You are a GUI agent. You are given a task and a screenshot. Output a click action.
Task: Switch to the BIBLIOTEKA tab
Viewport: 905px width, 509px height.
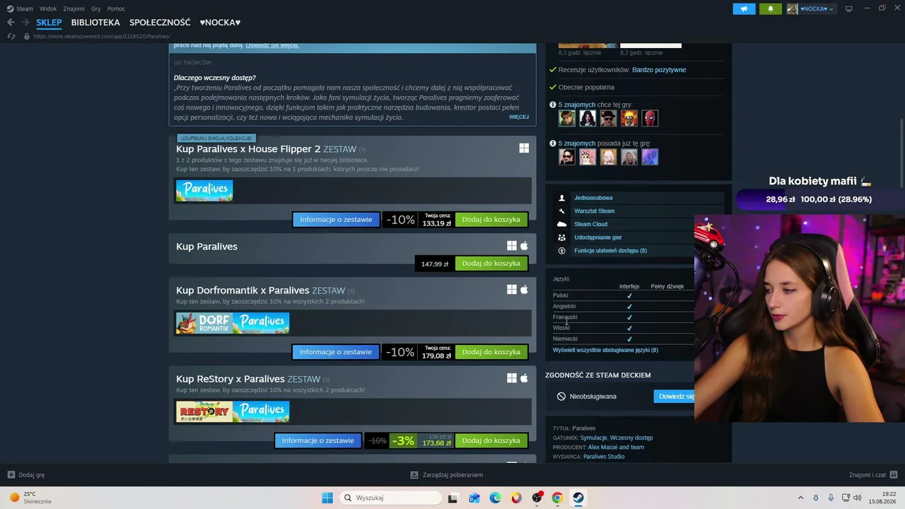point(95,23)
